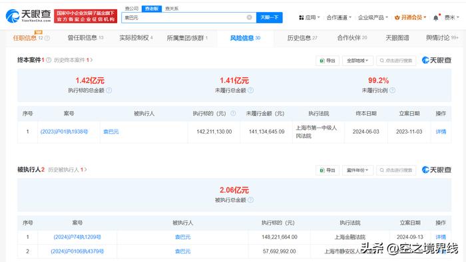Click the crown icon by 开通会员
Screen dimensions: 466x262
397,17
